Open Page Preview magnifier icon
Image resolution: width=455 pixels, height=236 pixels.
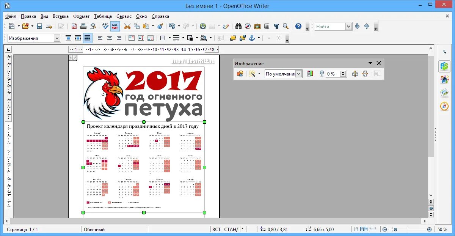point(93,26)
